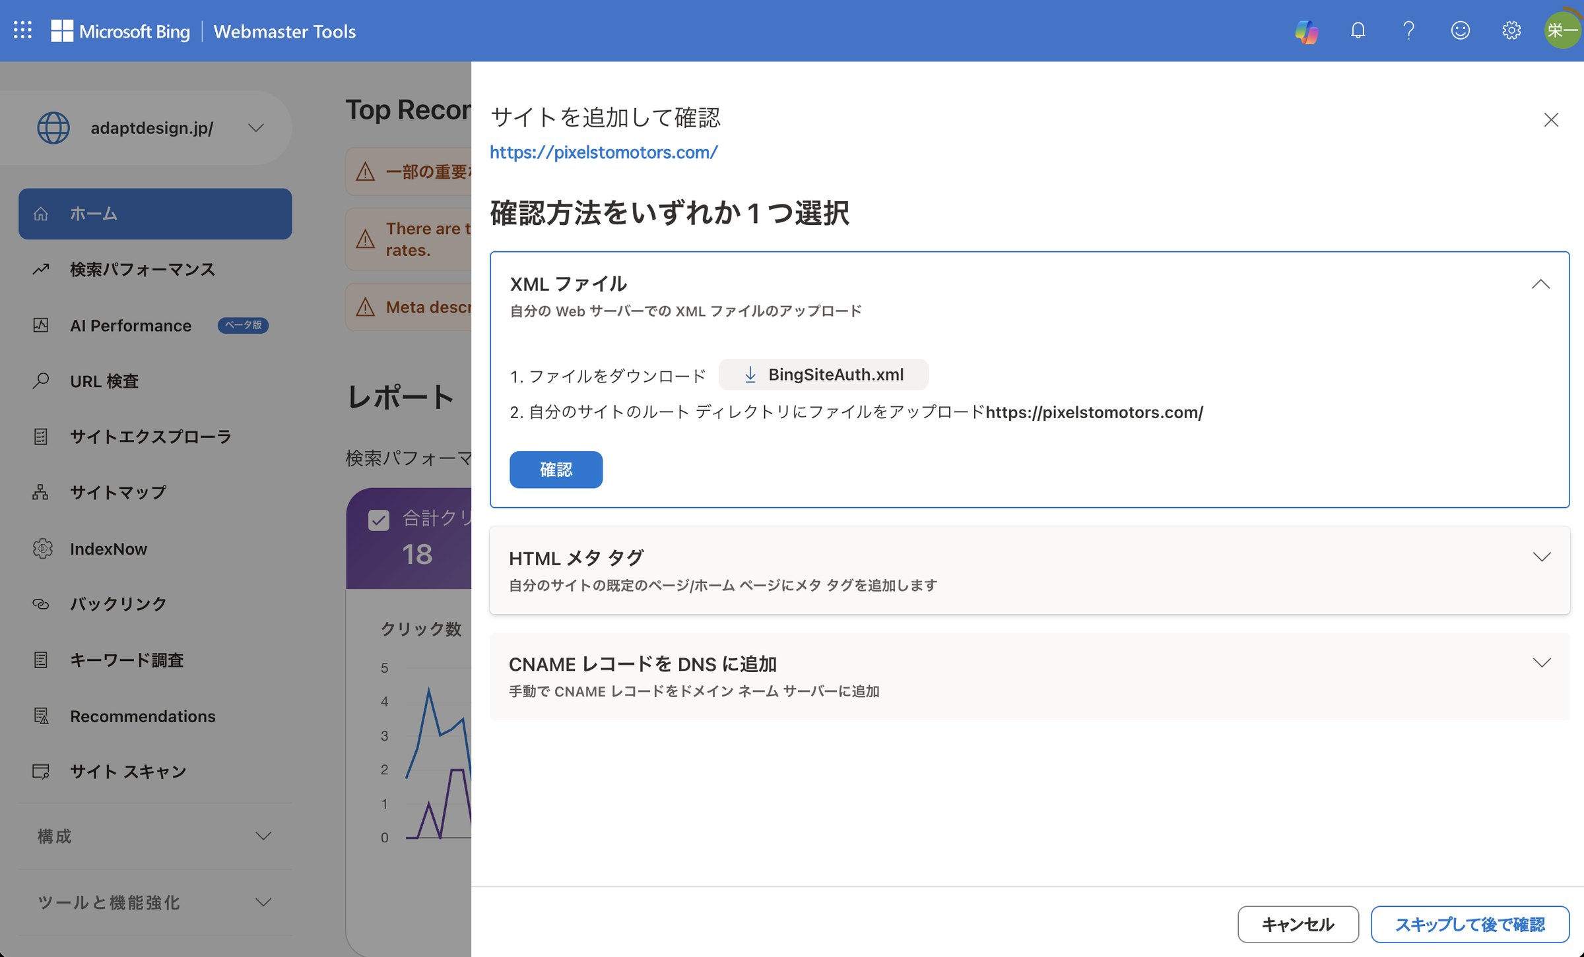Image resolution: width=1584 pixels, height=957 pixels.
Task: Open the user account avatar
Action: (1562, 30)
